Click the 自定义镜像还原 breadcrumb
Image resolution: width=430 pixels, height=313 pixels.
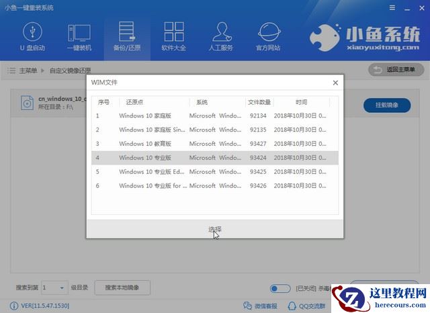(x=70, y=71)
